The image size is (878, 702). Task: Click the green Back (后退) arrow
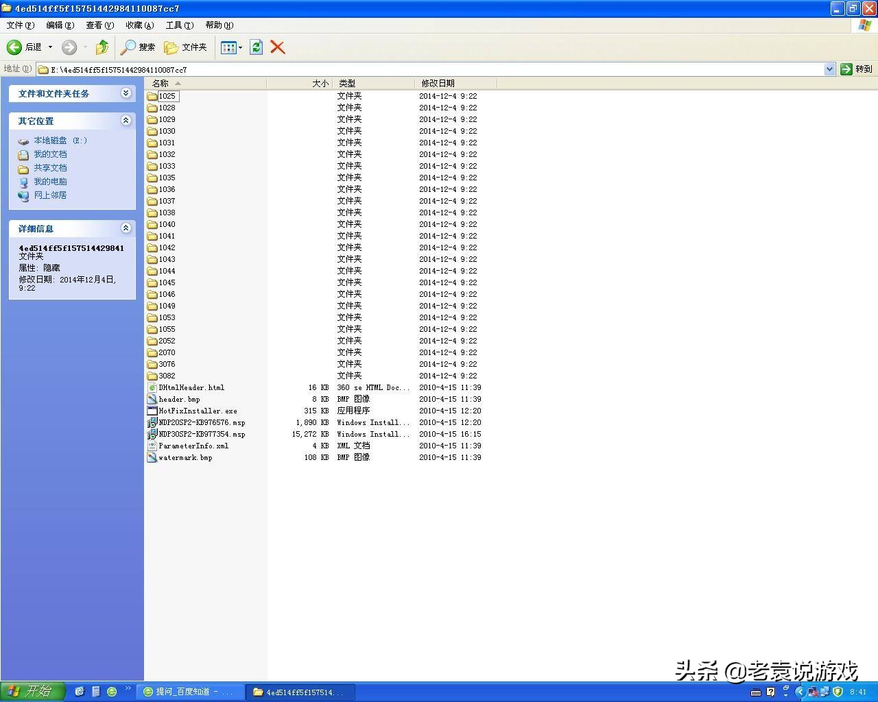tap(14, 47)
